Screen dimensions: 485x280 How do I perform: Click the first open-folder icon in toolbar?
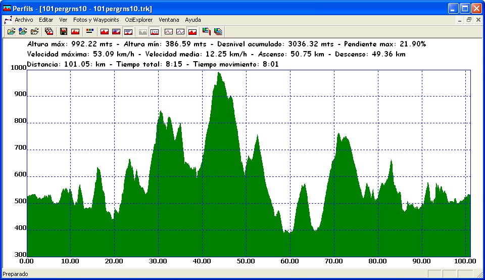click(11, 31)
